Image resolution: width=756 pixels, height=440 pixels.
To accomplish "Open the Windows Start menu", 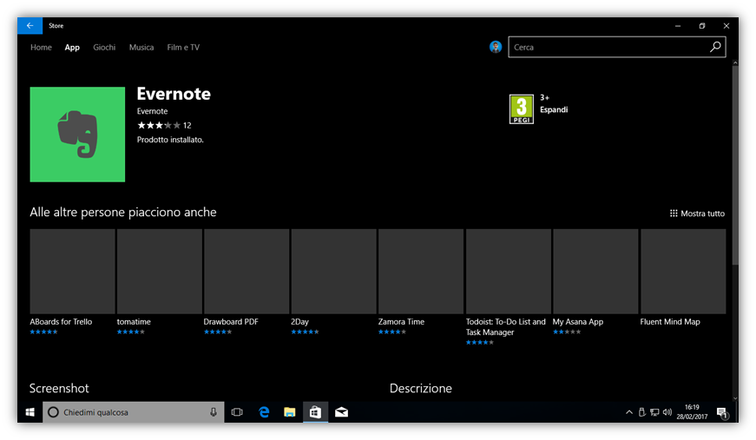I will tap(30, 412).
